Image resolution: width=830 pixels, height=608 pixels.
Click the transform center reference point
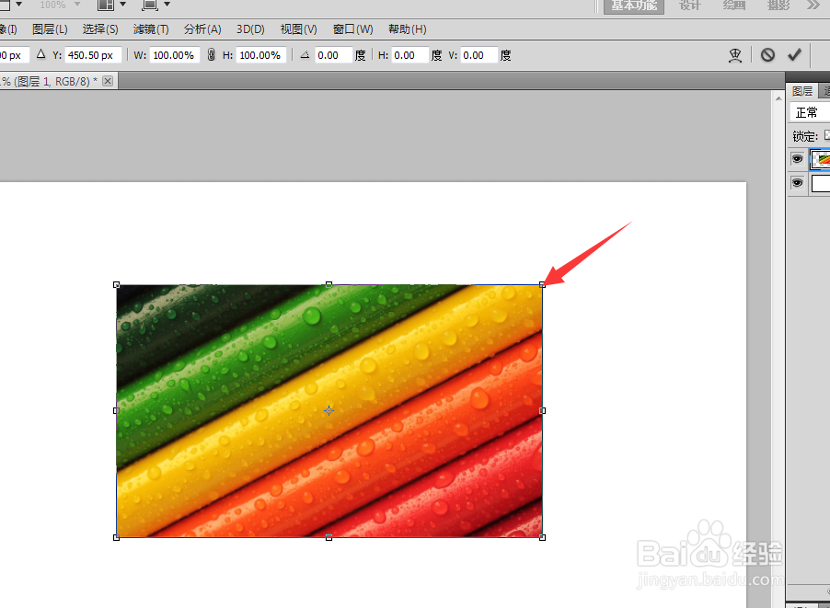click(329, 410)
